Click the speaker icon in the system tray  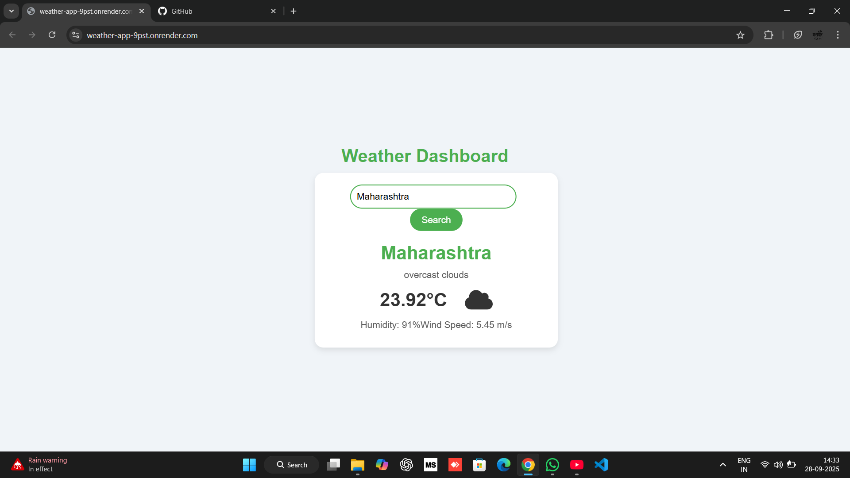point(779,465)
